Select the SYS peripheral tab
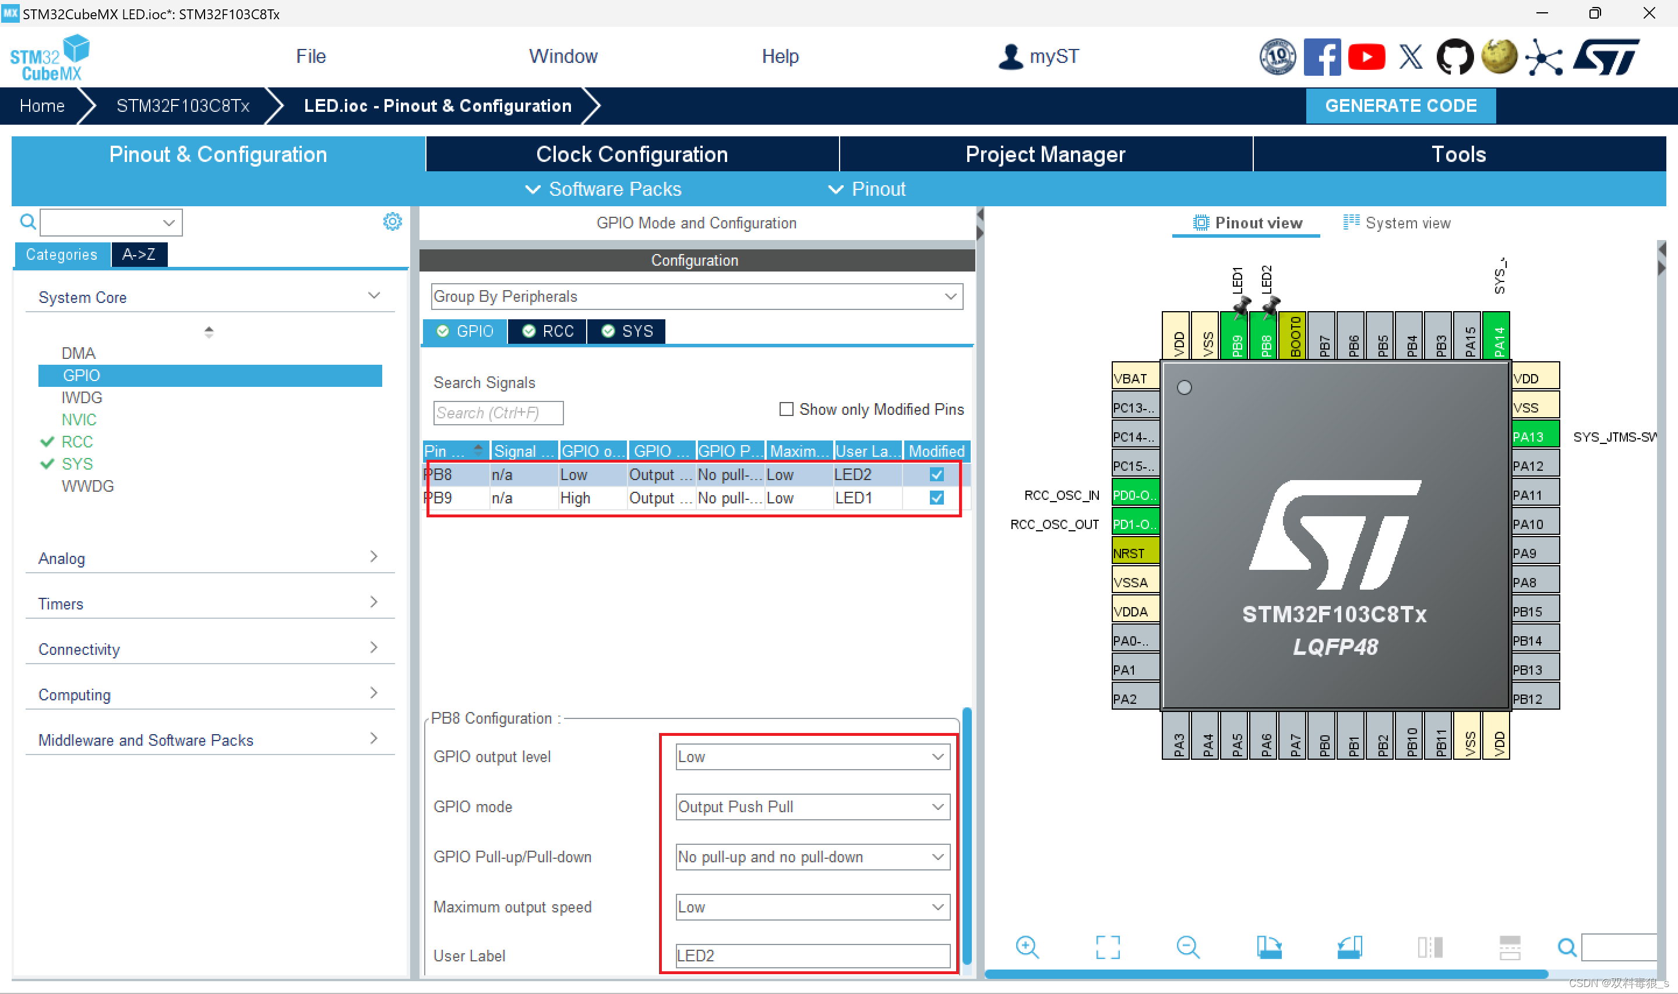 pyautogui.click(x=627, y=331)
